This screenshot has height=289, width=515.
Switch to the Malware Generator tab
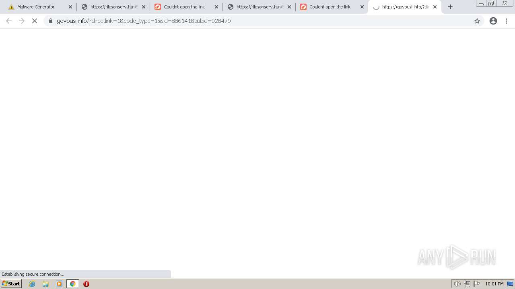pos(38,7)
